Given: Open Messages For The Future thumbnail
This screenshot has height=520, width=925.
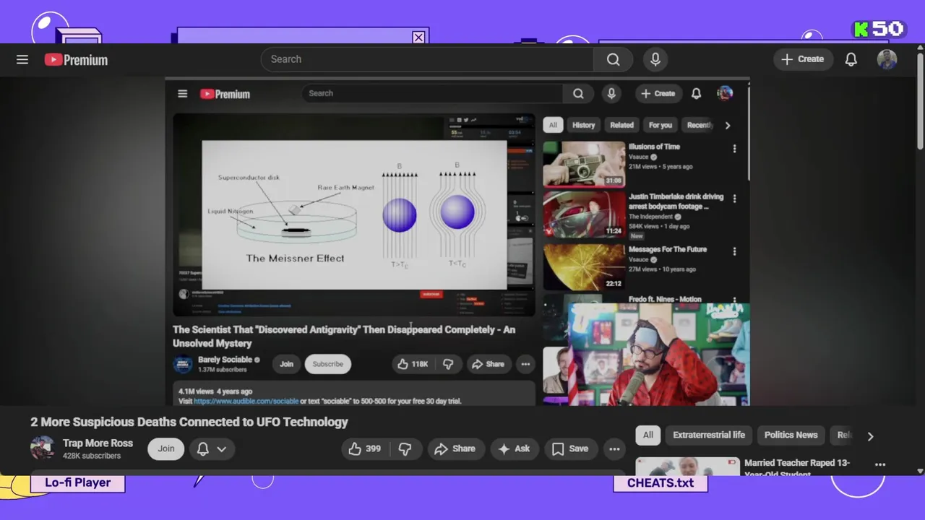Looking at the screenshot, I should pyautogui.click(x=584, y=266).
